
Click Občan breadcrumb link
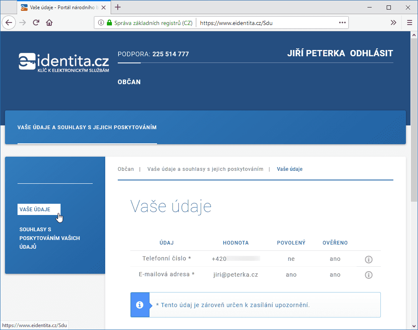[x=126, y=169]
